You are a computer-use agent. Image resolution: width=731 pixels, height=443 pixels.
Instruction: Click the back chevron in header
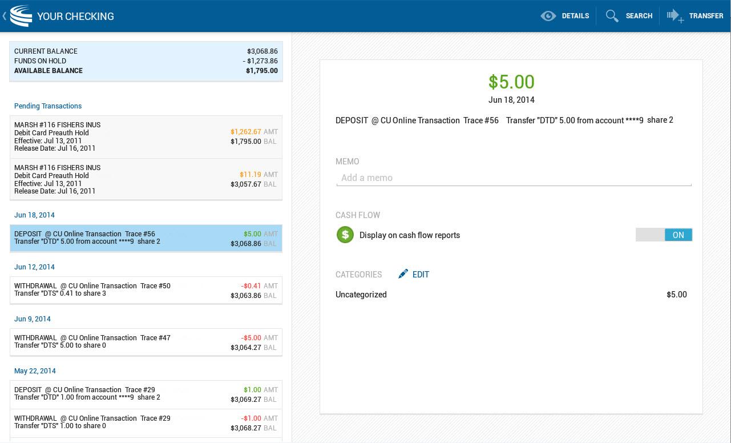tap(5, 16)
